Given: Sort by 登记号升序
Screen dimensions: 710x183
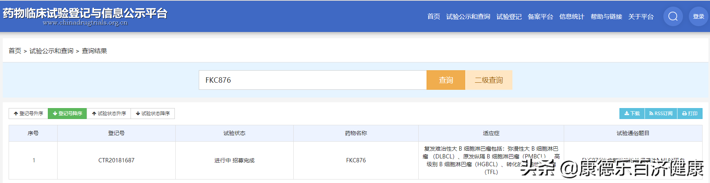Looking at the screenshot, I should [x=28, y=114].
